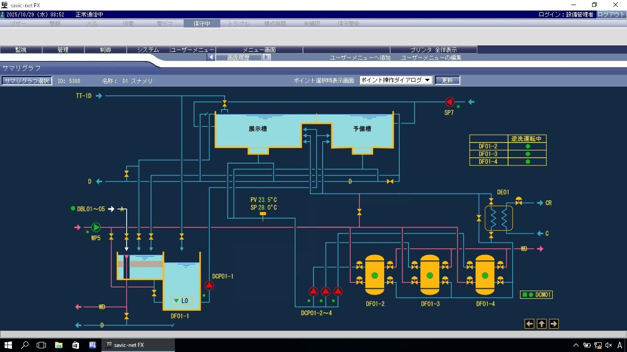Toggle DF01-2 backwash status indicator
The height and width of the screenshot is (352, 627).
[528, 147]
